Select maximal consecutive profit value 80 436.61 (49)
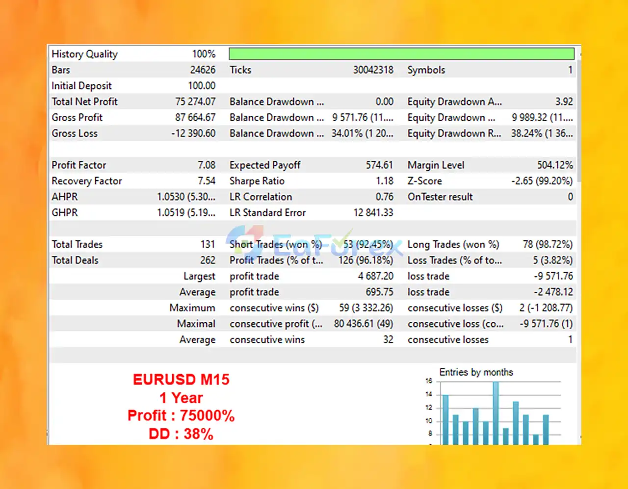 [364, 324]
